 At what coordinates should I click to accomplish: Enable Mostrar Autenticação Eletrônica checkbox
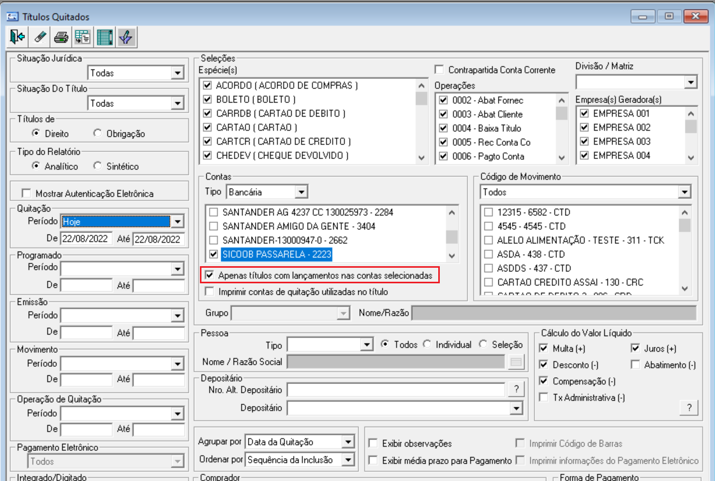pos(26,193)
